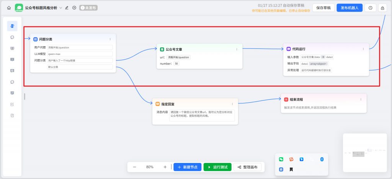Click the 用户输入了一个http链接 category field
This screenshot has width=392, height=179.
pos(80,60)
